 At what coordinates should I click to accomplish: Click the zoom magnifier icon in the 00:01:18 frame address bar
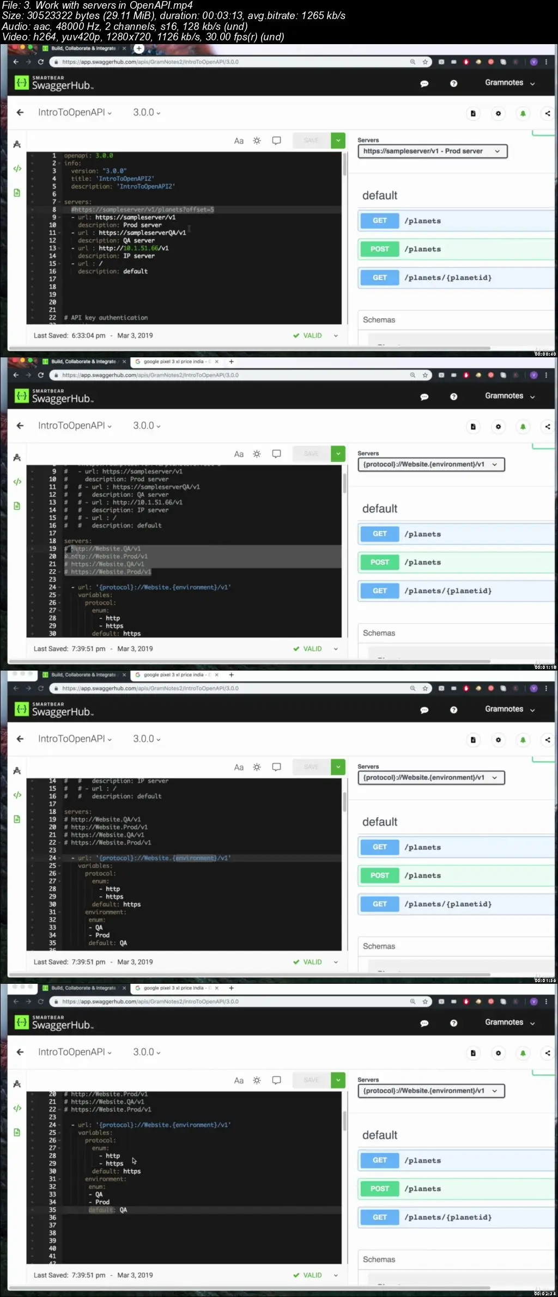point(413,375)
